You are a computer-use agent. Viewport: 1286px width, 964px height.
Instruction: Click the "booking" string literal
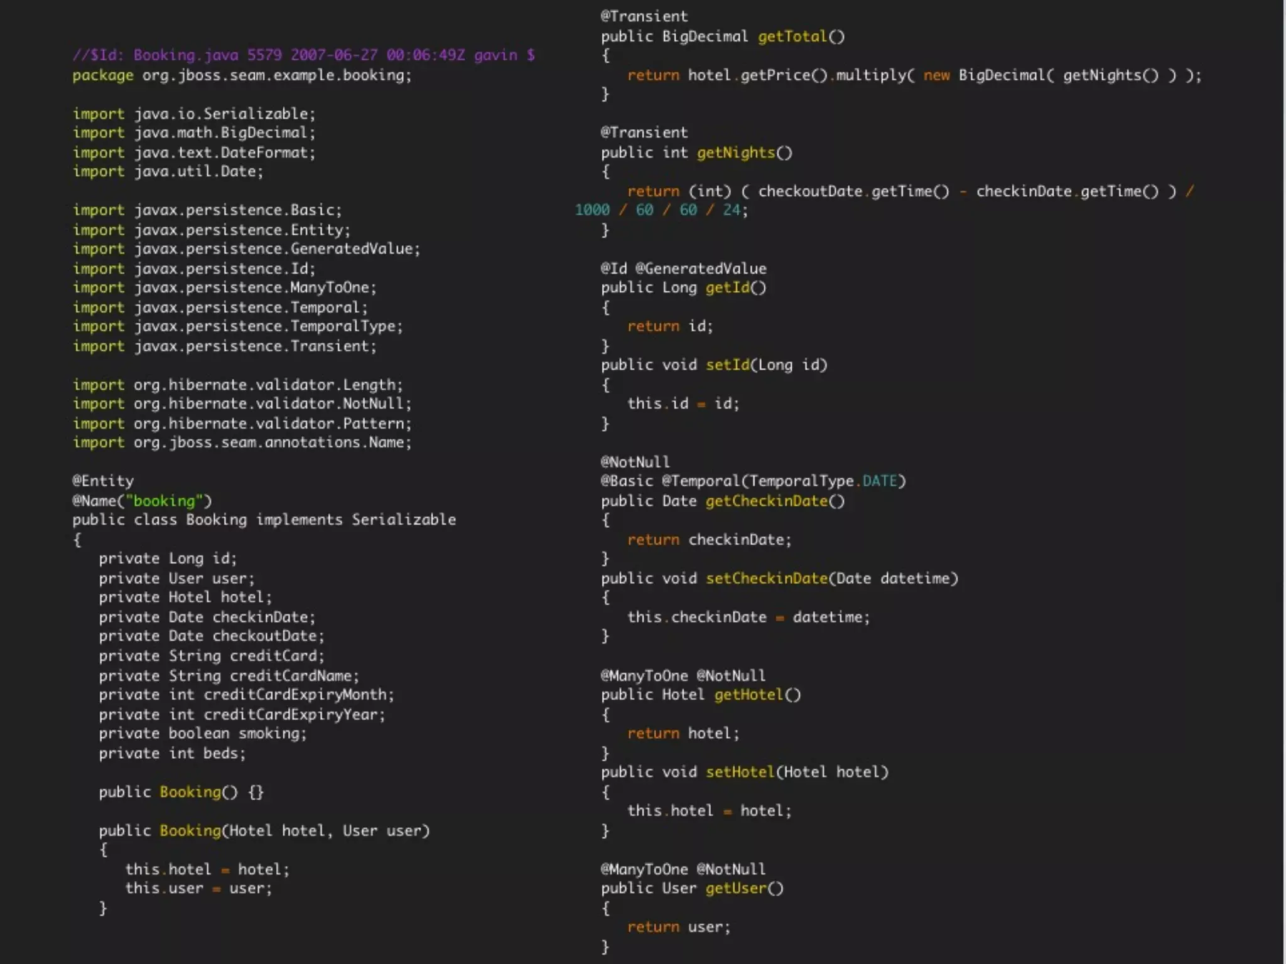(x=164, y=501)
